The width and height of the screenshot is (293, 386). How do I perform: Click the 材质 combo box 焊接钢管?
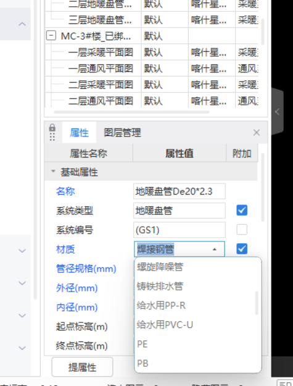coord(180,249)
